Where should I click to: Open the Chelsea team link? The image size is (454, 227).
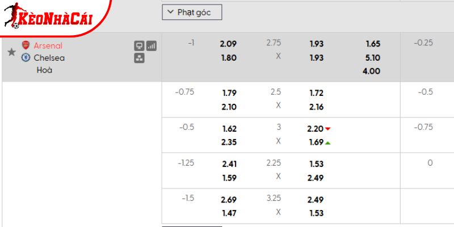[49, 57]
